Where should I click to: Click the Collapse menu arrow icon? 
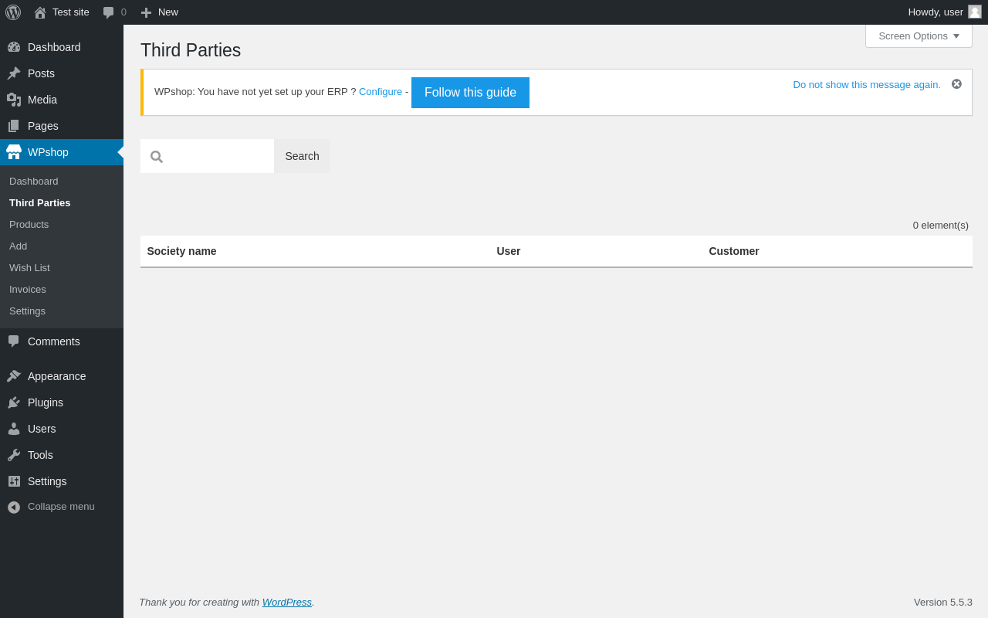[x=14, y=508]
